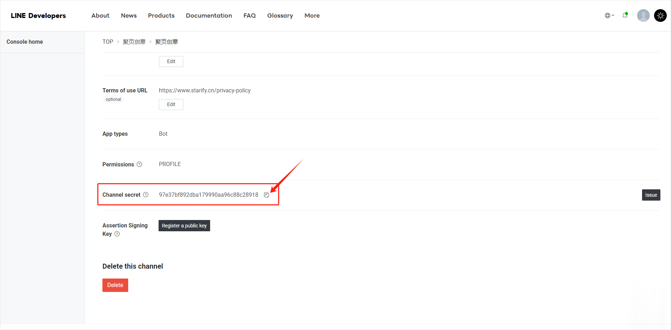The height and width of the screenshot is (330, 671).
Task: Go to Console home
Action: 25,42
